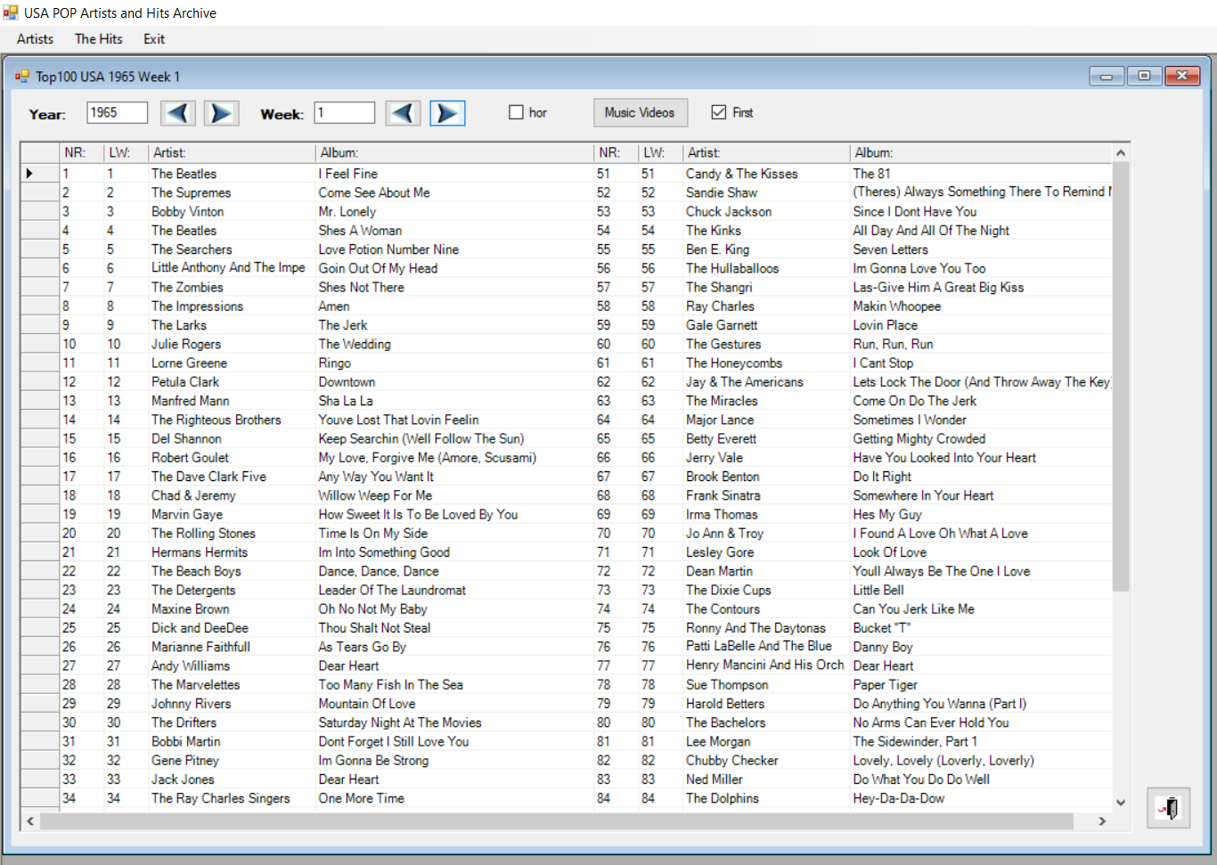Click the Year input field
This screenshot has width=1217, height=865.
[118, 112]
